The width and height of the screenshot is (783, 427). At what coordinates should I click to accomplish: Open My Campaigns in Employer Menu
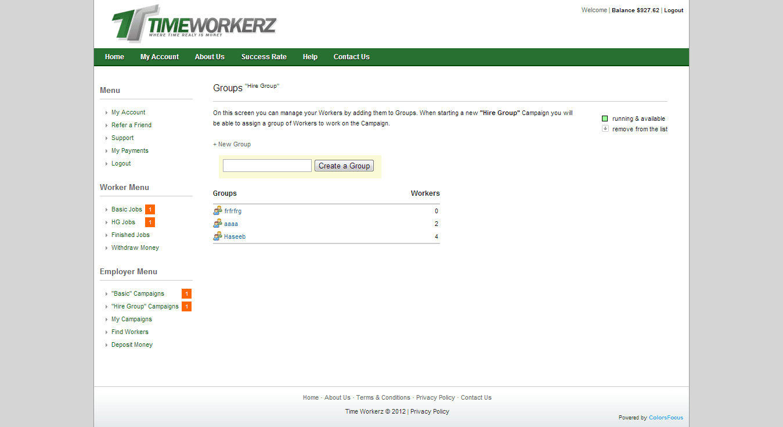click(x=132, y=319)
